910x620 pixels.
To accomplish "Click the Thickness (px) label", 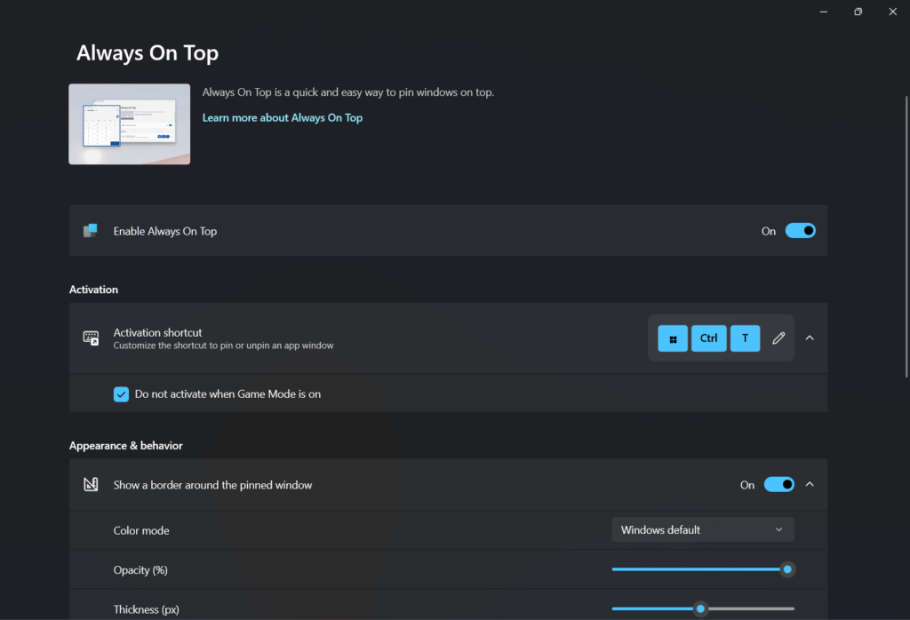I will pyautogui.click(x=147, y=609).
